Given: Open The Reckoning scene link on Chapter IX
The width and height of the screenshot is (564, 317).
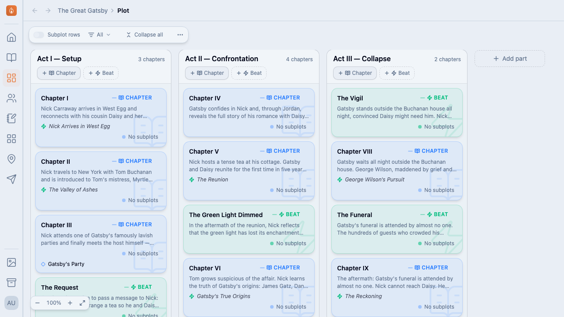Looking at the screenshot, I should (x=364, y=296).
